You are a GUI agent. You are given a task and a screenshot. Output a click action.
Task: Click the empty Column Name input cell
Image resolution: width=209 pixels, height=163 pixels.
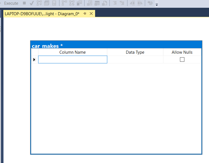point(72,59)
